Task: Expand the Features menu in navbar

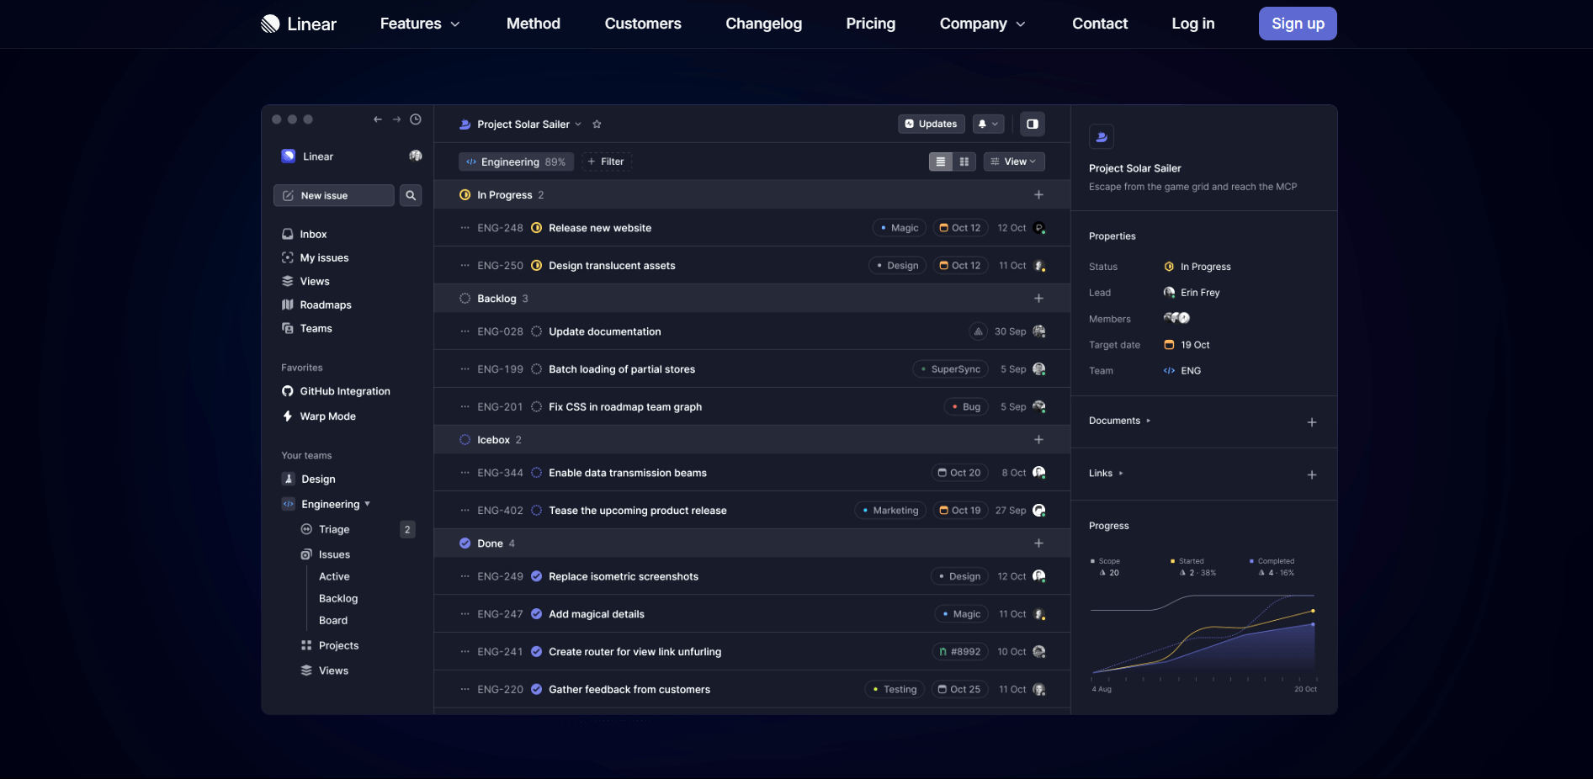Action: click(x=419, y=24)
